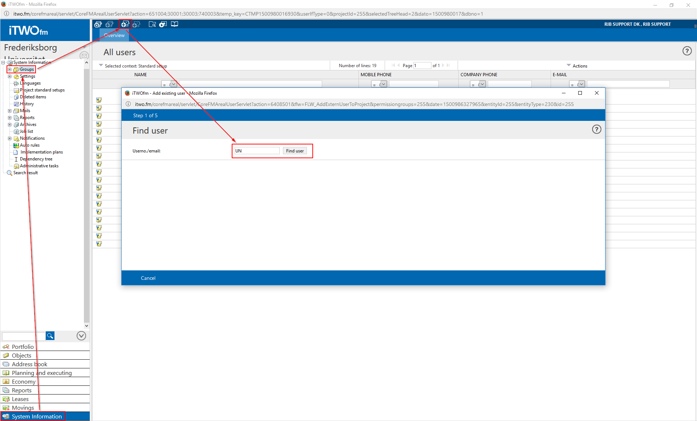Collapse the System Information root node
The width and height of the screenshot is (697, 421).
tap(3, 62)
